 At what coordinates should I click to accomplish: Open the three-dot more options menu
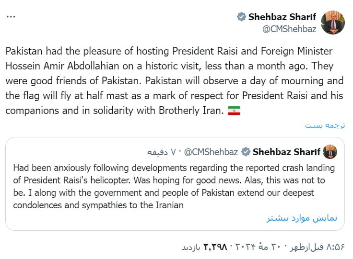pyautogui.click(x=11, y=17)
